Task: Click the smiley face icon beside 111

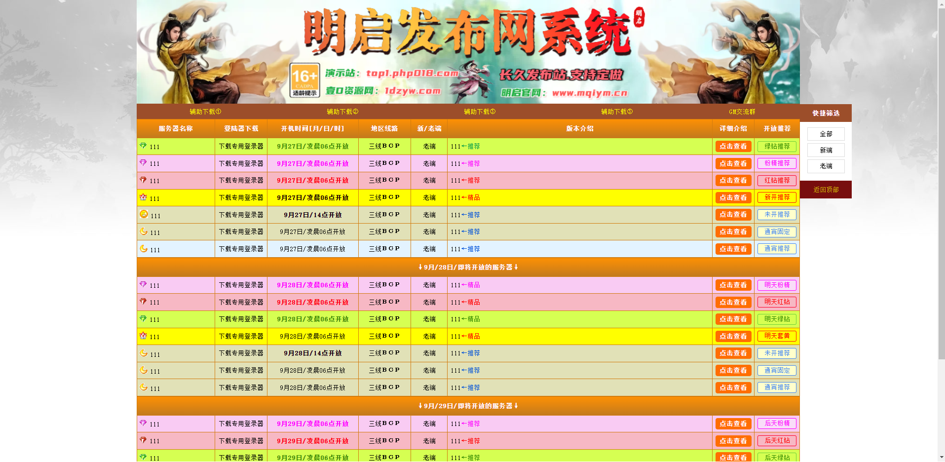Action: coord(144,214)
